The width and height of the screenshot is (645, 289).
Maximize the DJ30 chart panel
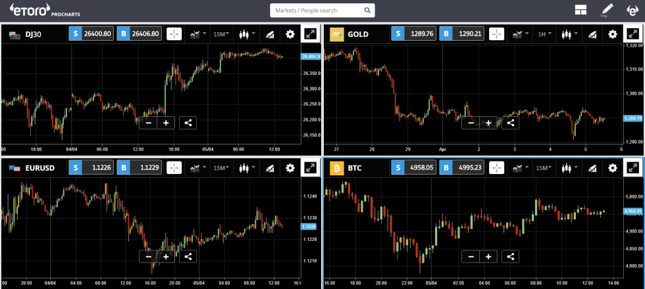[x=310, y=34]
